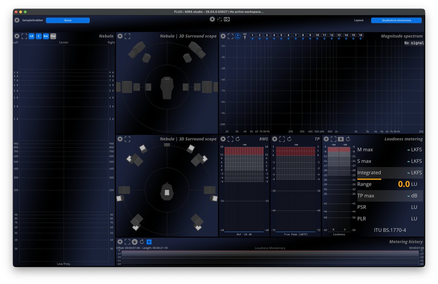Image resolution: width=438 pixels, height=284 pixels.
Task: Open settings gear of lower 3D Surround scope
Action: tap(120, 139)
